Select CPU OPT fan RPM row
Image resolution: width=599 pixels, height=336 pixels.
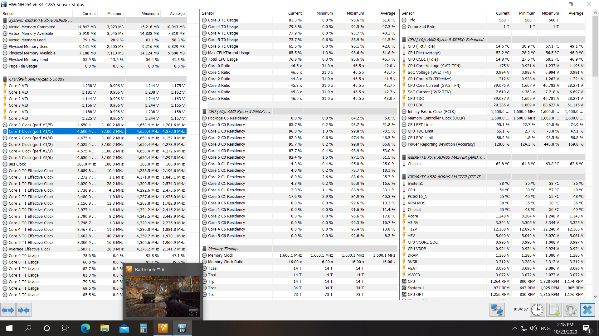[493, 294]
